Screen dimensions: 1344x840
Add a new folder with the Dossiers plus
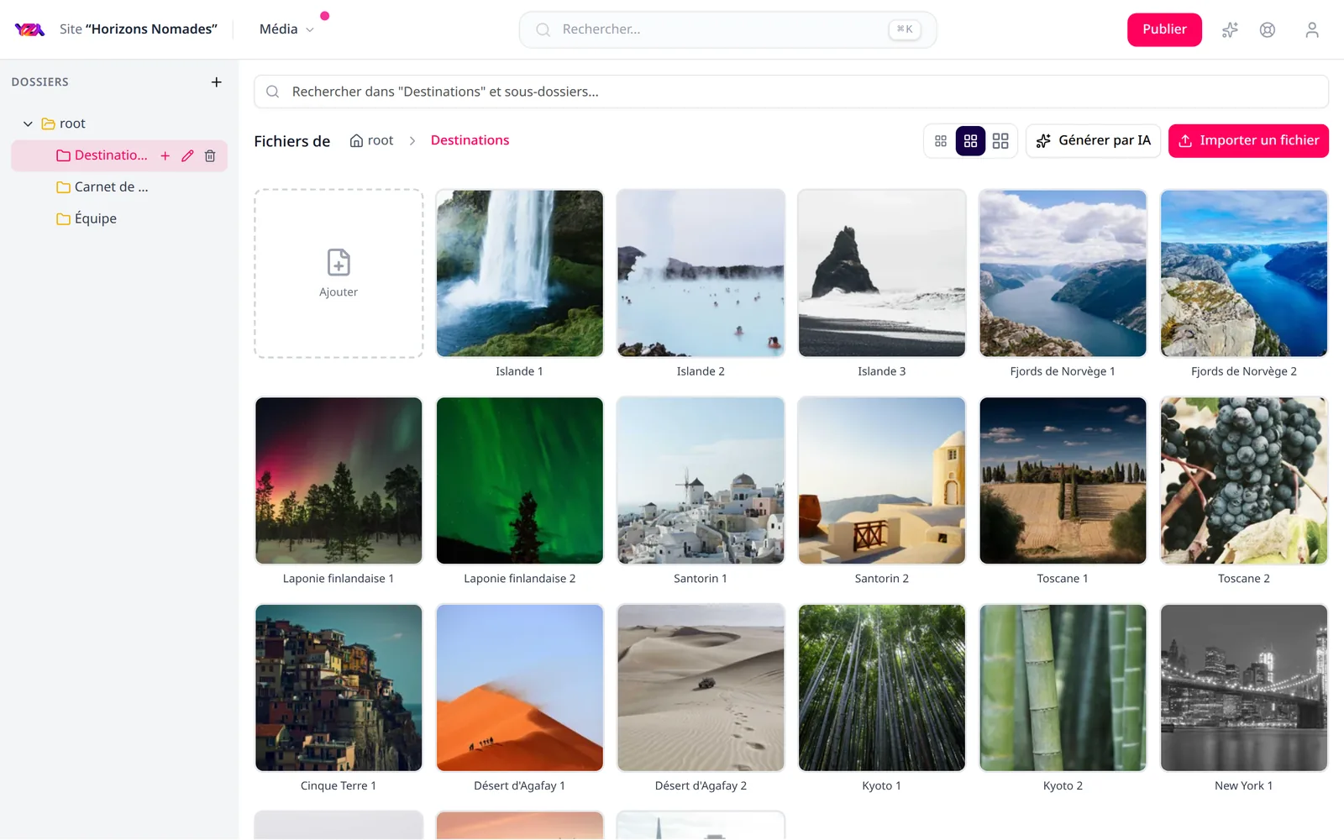pos(216,82)
